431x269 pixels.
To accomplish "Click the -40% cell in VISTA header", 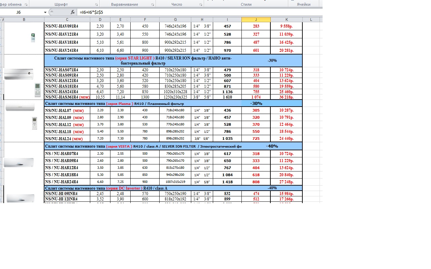I will tap(272, 146).
